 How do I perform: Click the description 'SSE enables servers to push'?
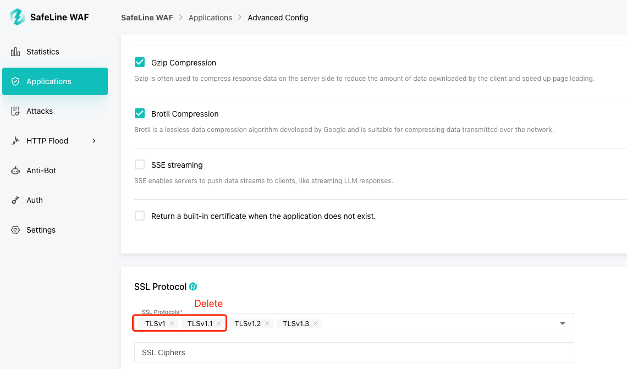pos(263,181)
